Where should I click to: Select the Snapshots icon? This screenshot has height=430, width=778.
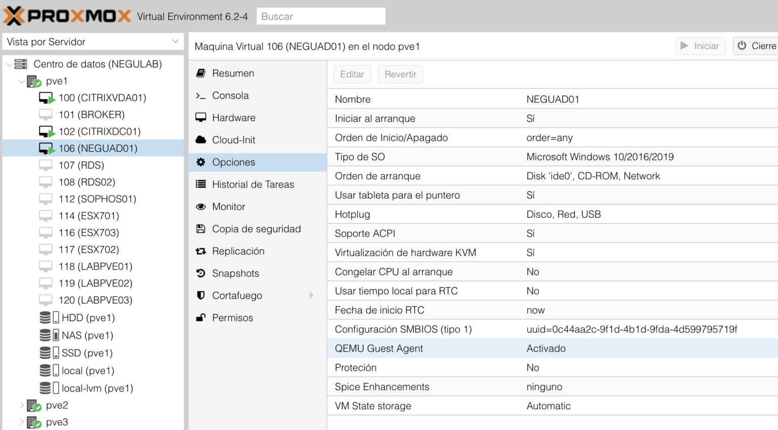pos(201,273)
